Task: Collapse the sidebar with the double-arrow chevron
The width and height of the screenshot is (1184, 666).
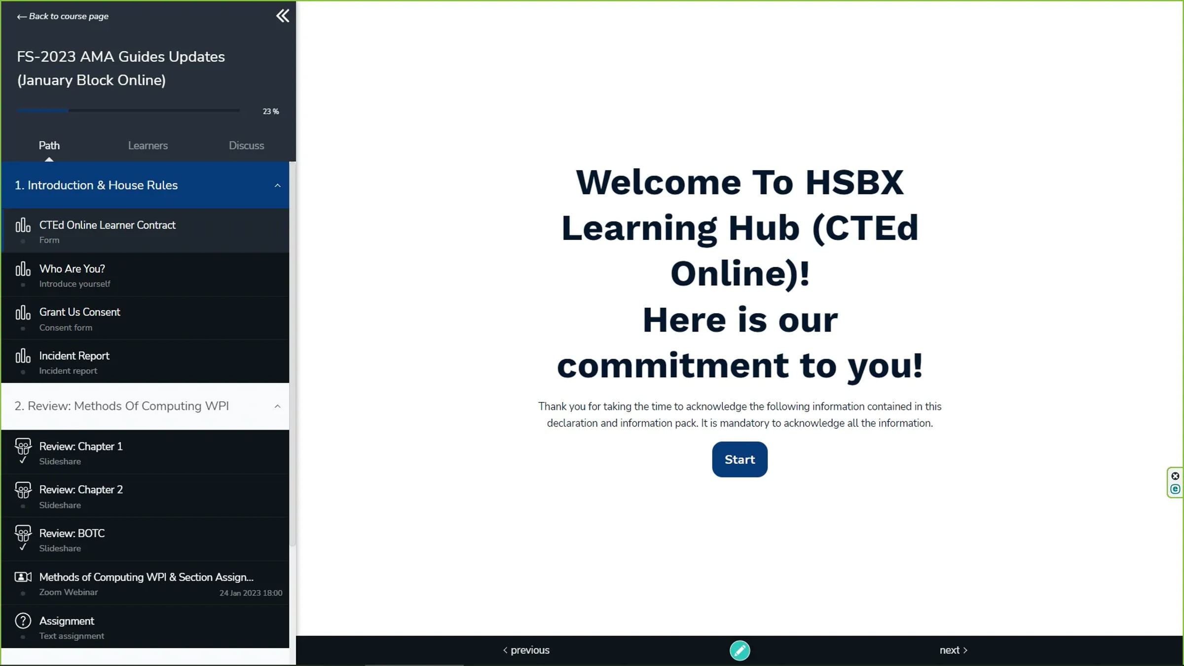Action: [x=282, y=15]
